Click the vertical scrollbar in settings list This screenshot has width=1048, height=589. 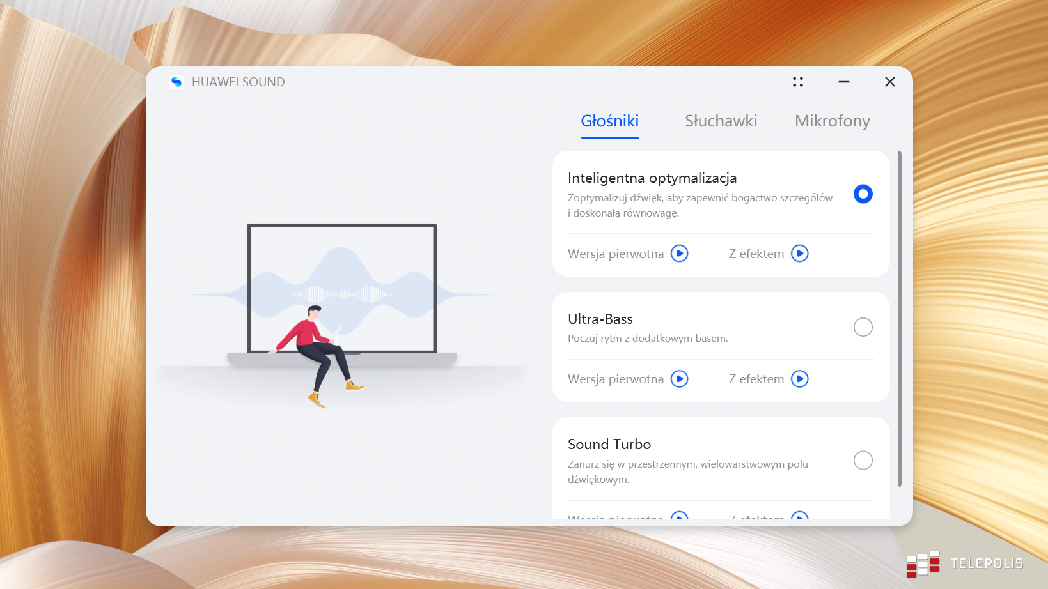coord(899,318)
